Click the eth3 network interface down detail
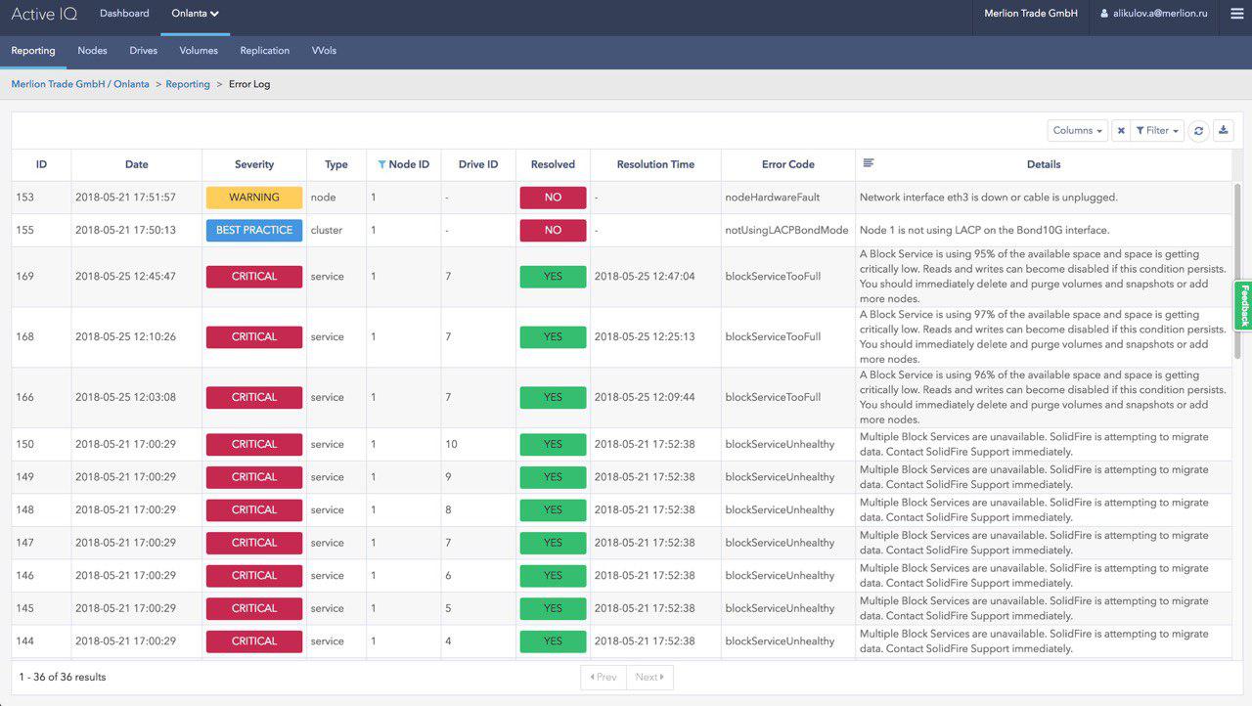The image size is (1252, 706). coord(989,198)
